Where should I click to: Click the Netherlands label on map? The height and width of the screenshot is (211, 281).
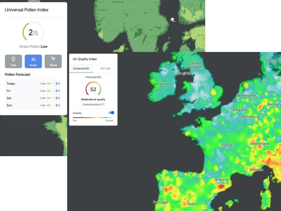tap(246, 95)
